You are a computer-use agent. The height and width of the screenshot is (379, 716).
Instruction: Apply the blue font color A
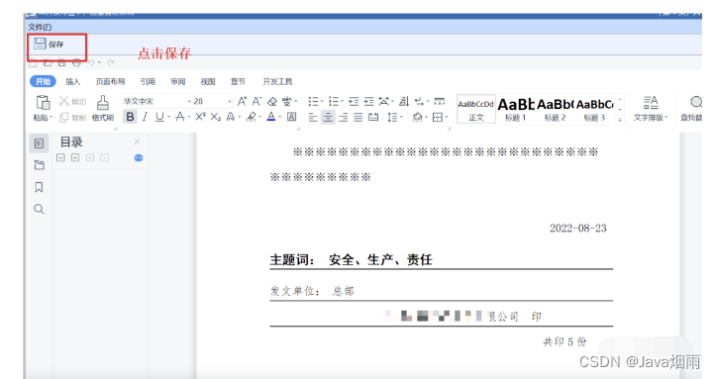(271, 117)
